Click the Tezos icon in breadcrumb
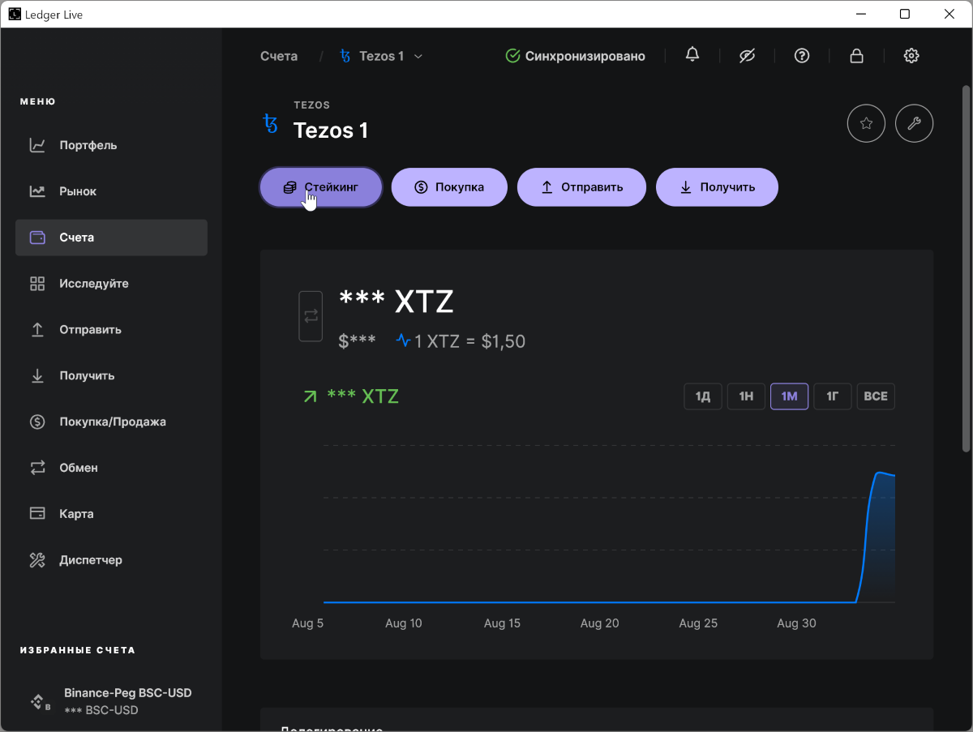 pyautogui.click(x=345, y=56)
